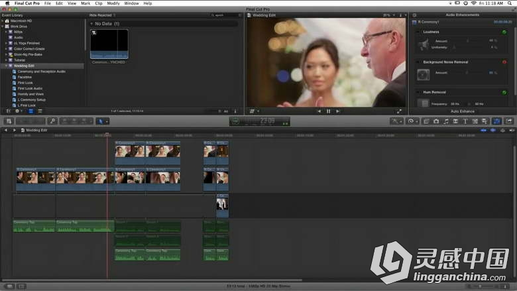Collapse the No Data group triangle
This screenshot has height=291, width=517.
click(x=91, y=24)
